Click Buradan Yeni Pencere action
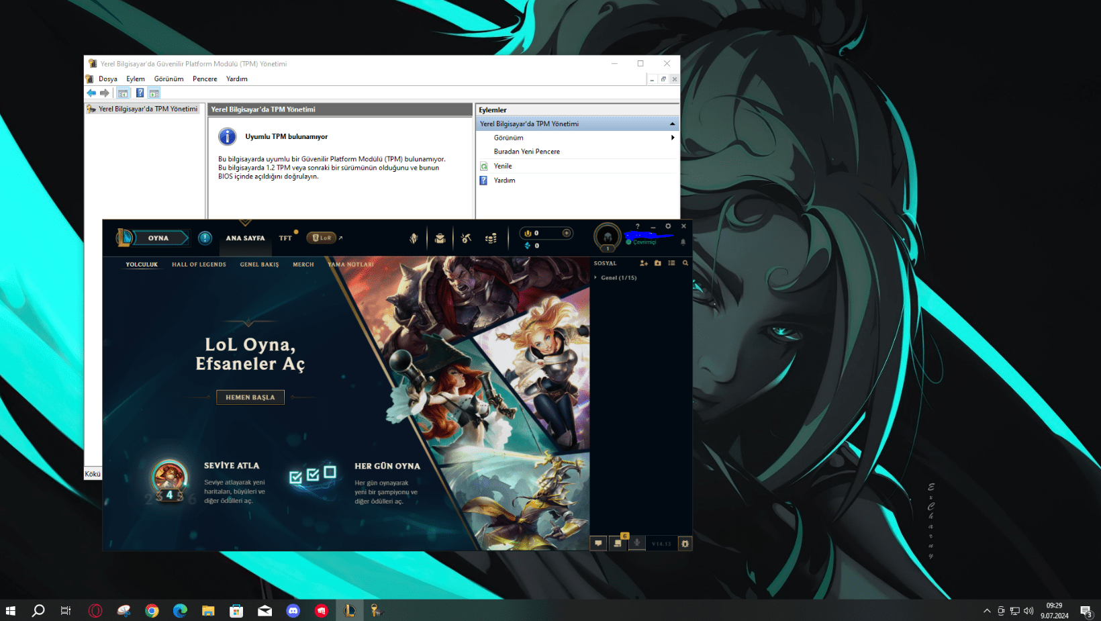Viewport: 1101px width, 621px height. (526, 152)
